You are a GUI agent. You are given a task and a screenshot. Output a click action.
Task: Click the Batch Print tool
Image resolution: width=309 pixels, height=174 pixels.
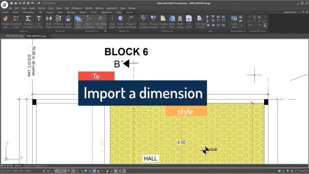pos(172,22)
